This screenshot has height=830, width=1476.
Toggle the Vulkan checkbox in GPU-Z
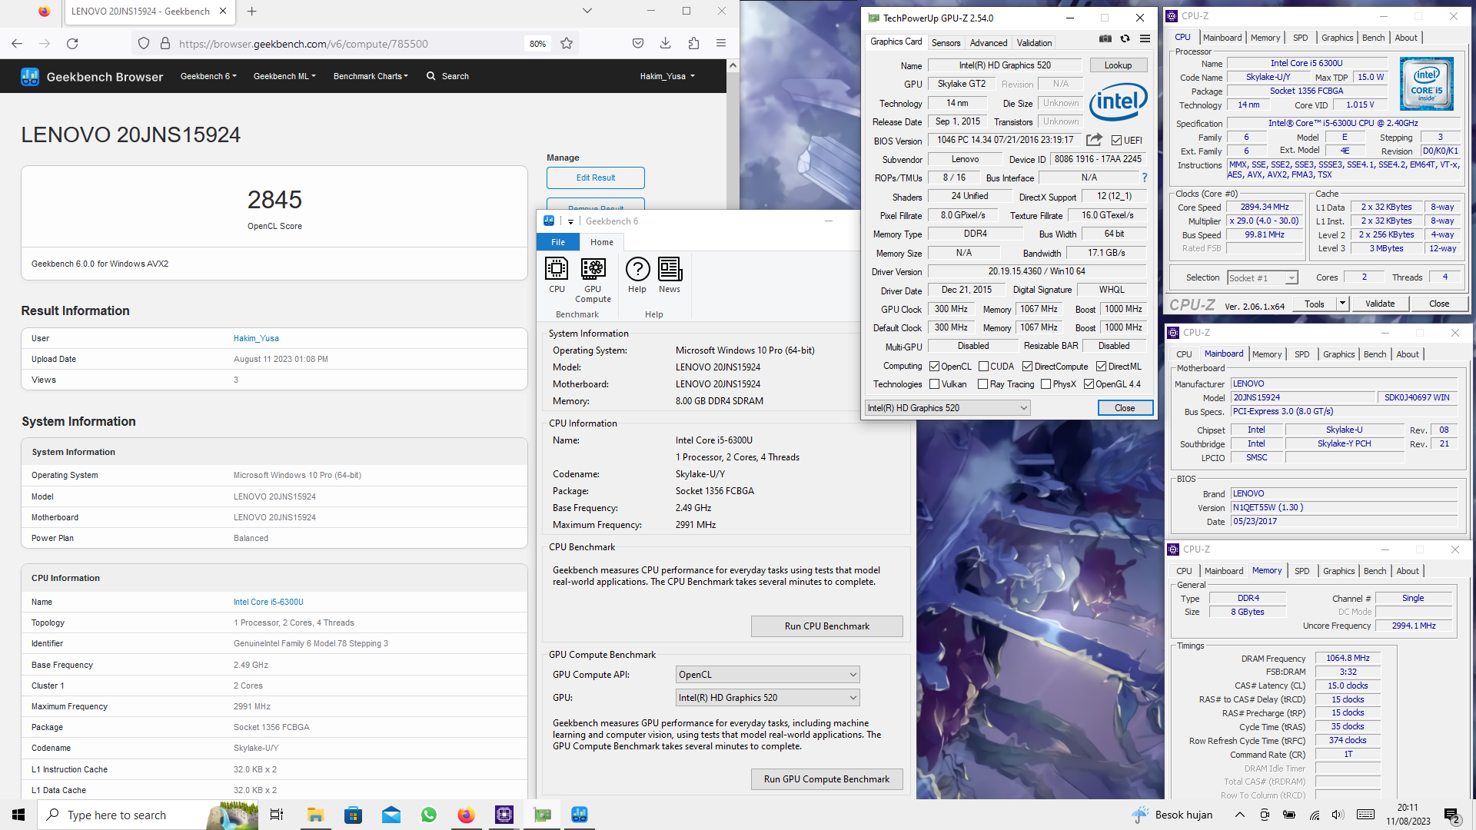[x=934, y=384]
